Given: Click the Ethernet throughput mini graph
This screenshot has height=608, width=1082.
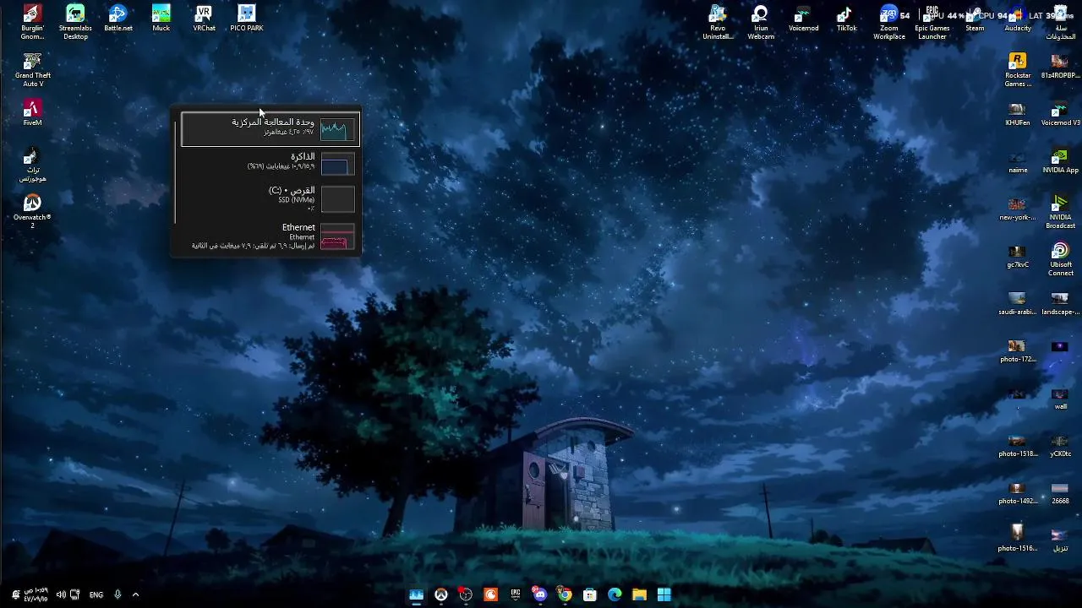Looking at the screenshot, I should point(337,238).
